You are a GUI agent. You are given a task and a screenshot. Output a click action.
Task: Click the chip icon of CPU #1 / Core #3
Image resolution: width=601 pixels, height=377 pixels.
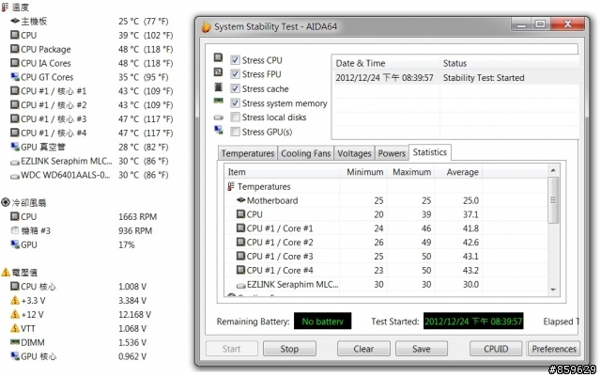coord(240,256)
